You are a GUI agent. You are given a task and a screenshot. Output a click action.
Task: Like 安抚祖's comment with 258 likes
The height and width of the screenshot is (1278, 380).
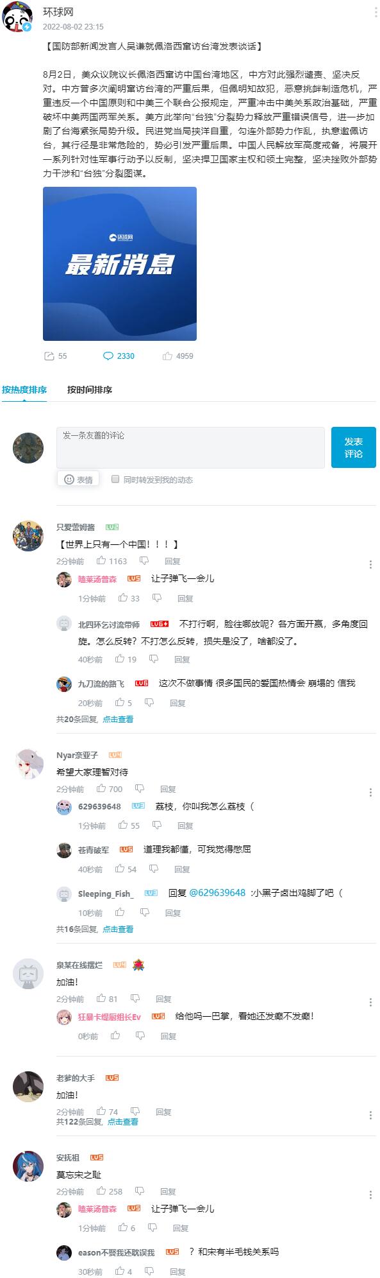(x=102, y=1191)
